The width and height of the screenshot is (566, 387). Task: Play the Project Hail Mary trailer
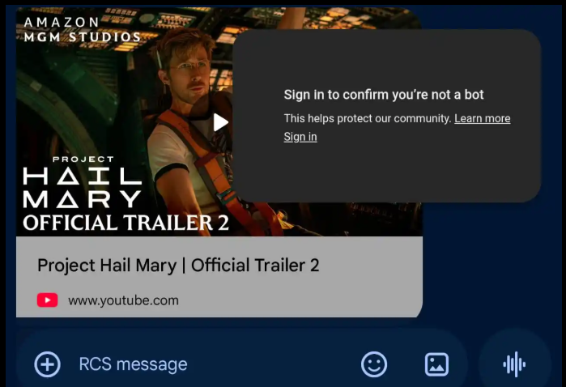point(219,122)
